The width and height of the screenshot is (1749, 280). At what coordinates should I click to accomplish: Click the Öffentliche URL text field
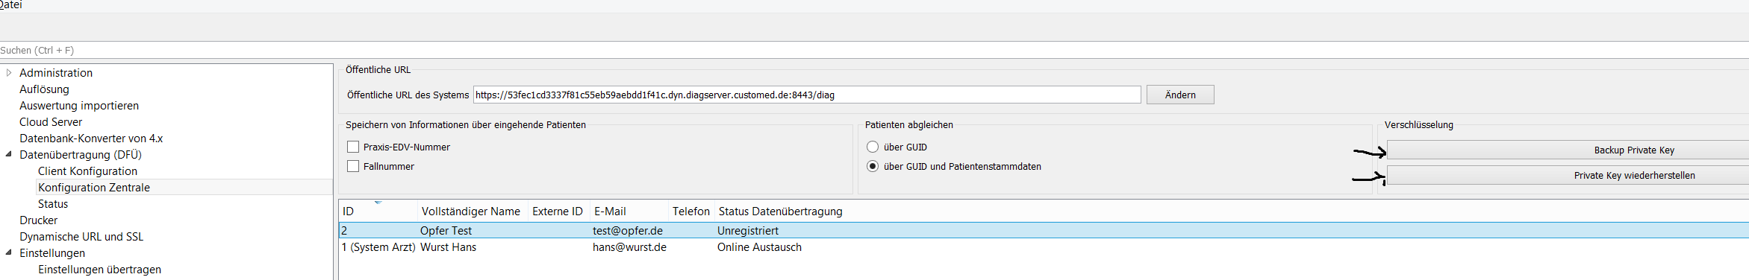click(x=807, y=95)
